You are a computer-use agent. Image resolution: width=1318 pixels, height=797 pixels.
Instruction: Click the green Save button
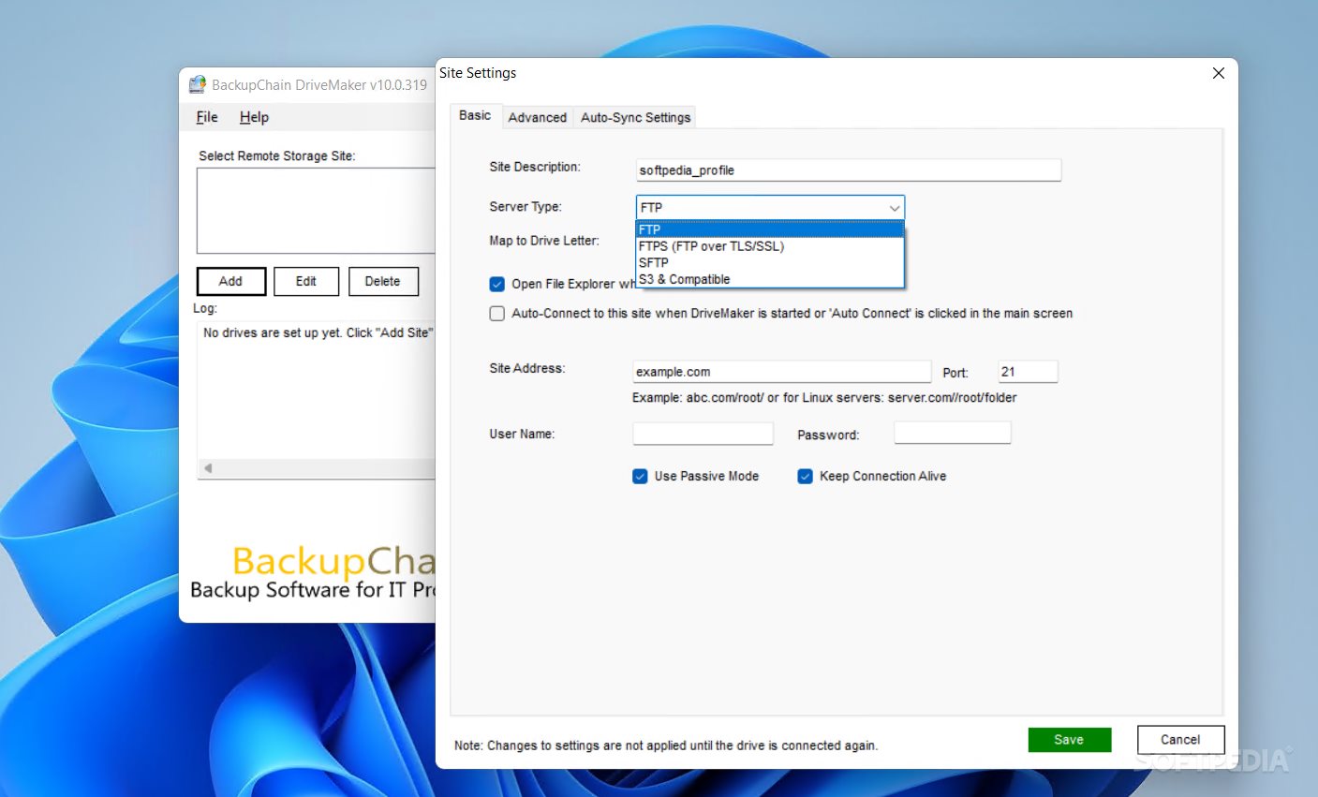(1070, 740)
